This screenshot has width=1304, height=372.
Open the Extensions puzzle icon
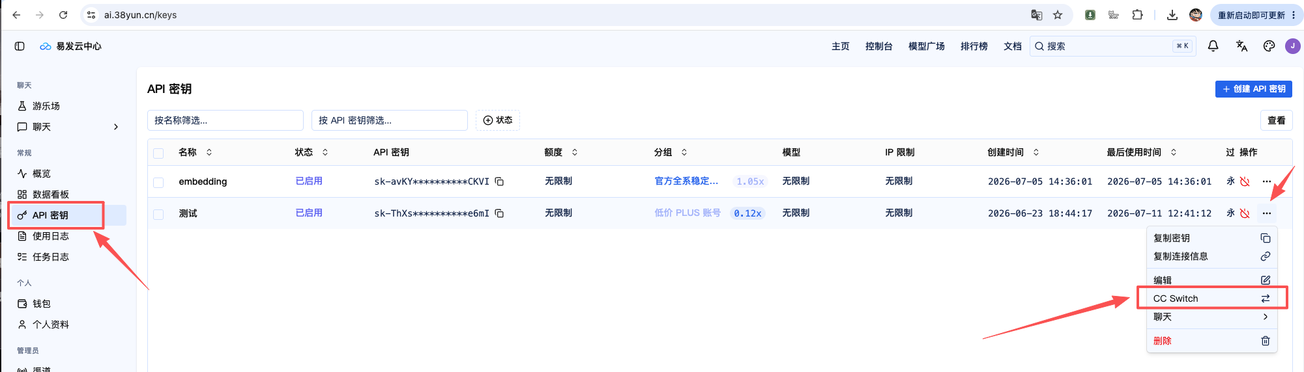click(x=1137, y=15)
